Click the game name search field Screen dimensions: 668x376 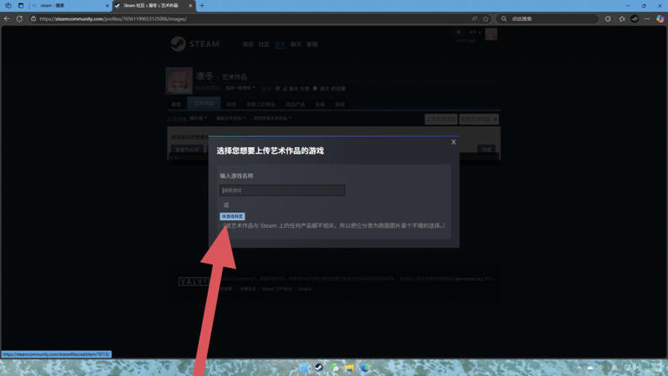[x=282, y=190]
